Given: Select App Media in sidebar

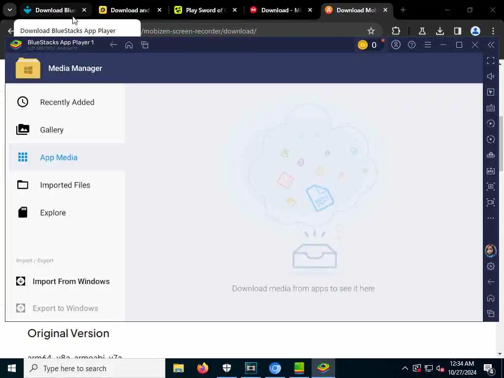Looking at the screenshot, I should [x=66, y=157].
